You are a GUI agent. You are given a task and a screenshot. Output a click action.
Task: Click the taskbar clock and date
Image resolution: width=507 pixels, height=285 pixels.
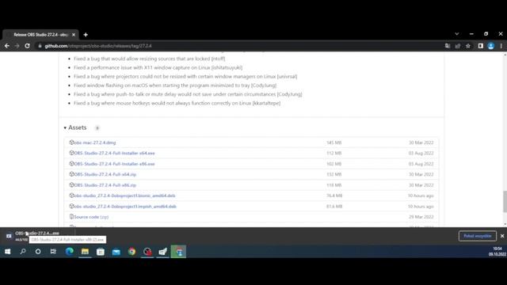point(497,252)
